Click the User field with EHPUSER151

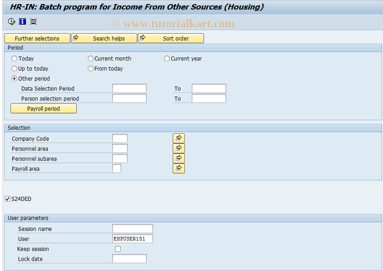pos(133,239)
